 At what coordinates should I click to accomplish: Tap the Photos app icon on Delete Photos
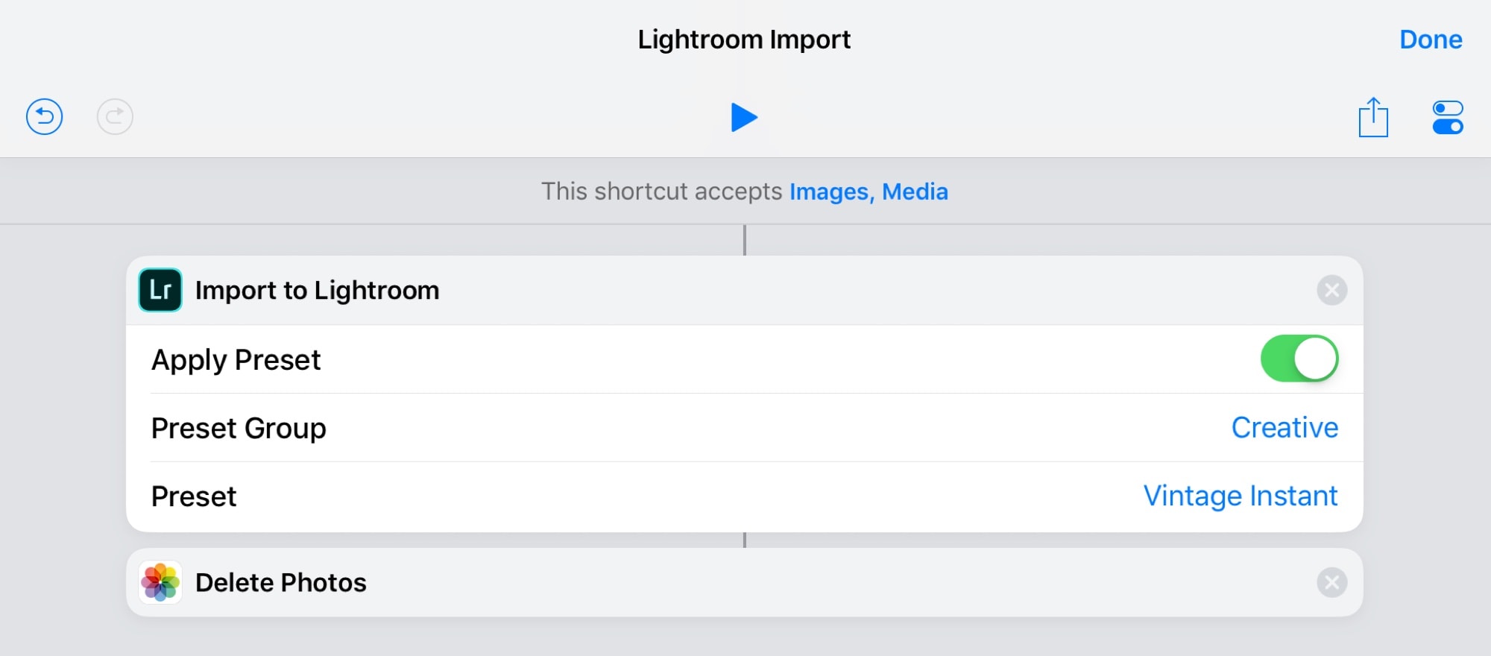(159, 582)
